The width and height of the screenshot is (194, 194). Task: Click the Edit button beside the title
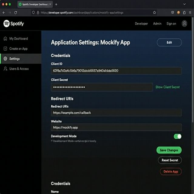169,43
